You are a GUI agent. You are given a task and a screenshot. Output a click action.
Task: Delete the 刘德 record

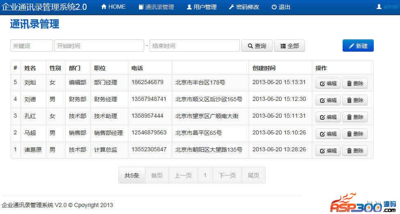tap(355, 100)
